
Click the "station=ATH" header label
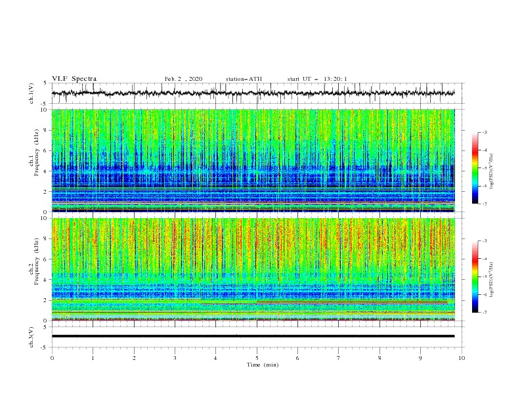click(x=244, y=79)
